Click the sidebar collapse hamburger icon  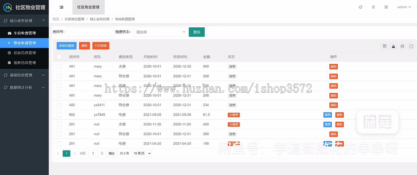(x=62, y=7)
